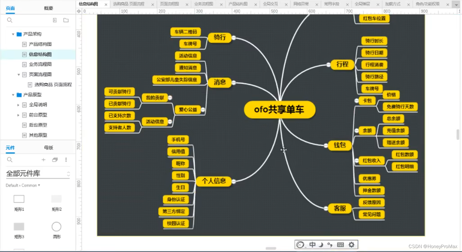Add a new page icon
Image resolution: width=462 pixels, height=252 pixels.
click(55, 20)
